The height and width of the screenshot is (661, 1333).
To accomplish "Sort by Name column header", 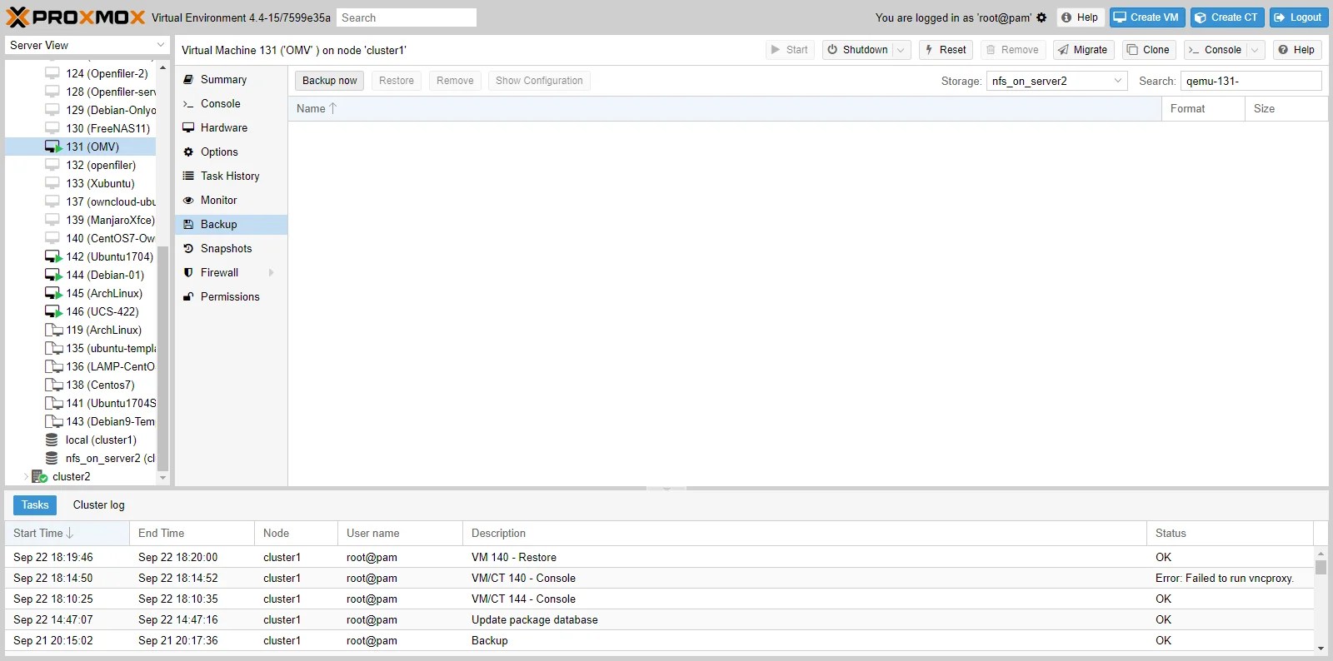I will 725,108.
